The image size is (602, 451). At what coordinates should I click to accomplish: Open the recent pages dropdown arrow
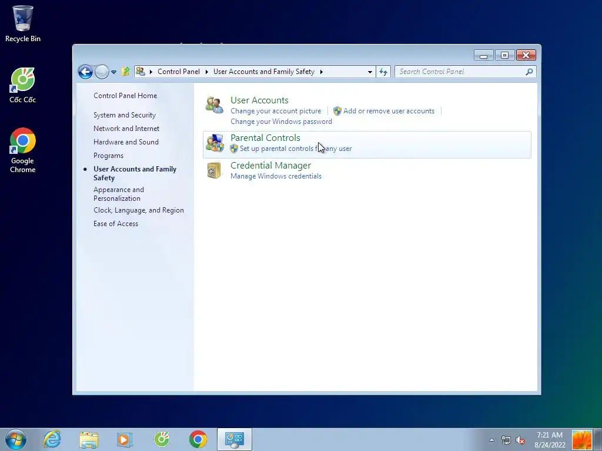[113, 72]
